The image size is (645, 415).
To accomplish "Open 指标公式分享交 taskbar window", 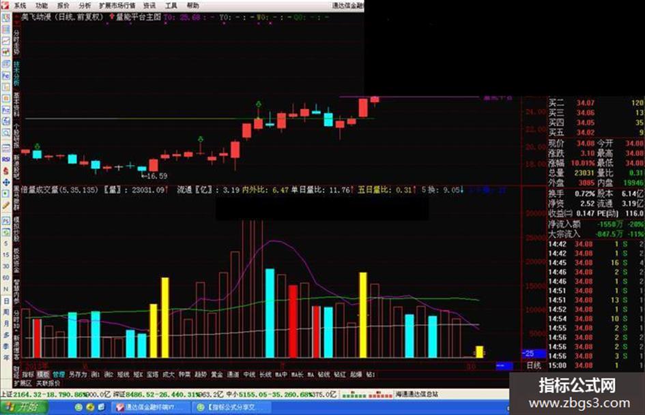I will [x=232, y=408].
